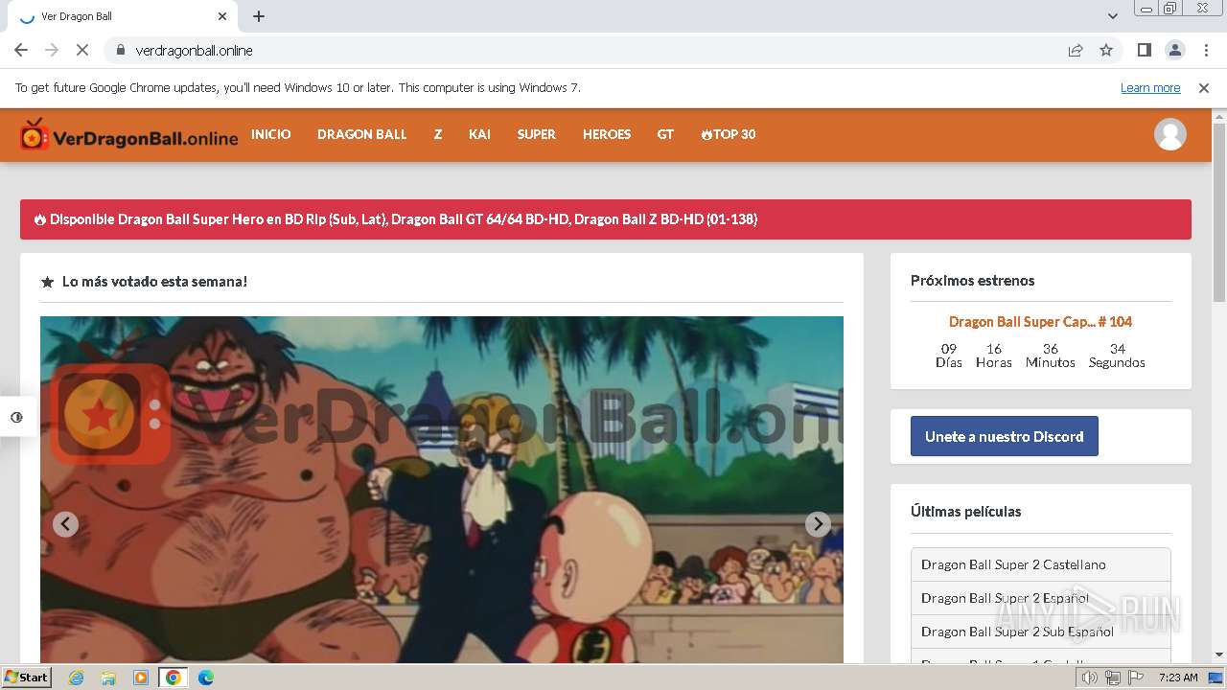Screen dimensions: 1227x690
Task: Select KAI in navigation
Action: coord(479,134)
